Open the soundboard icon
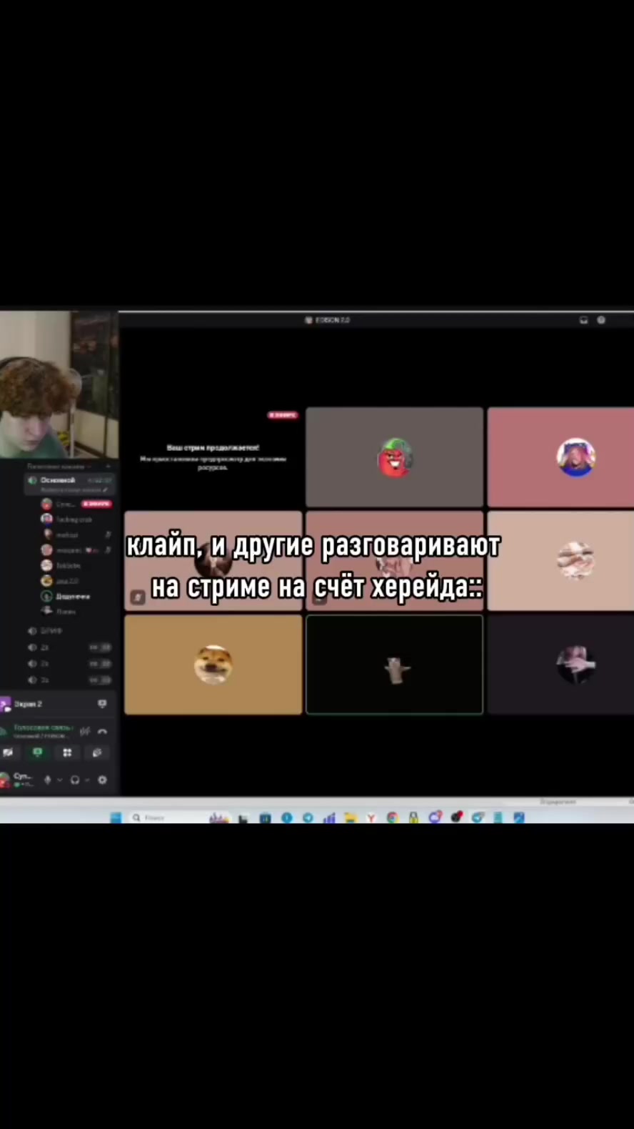Viewport: 634px width, 1129px height. coord(97,752)
